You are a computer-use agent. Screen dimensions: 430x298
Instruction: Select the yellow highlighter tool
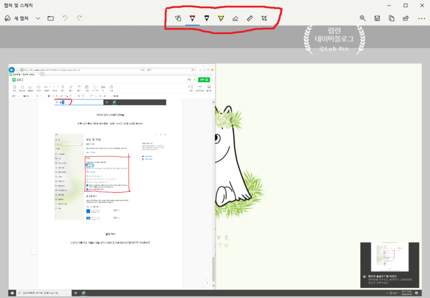pyautogui.click(x=221, y=18)
